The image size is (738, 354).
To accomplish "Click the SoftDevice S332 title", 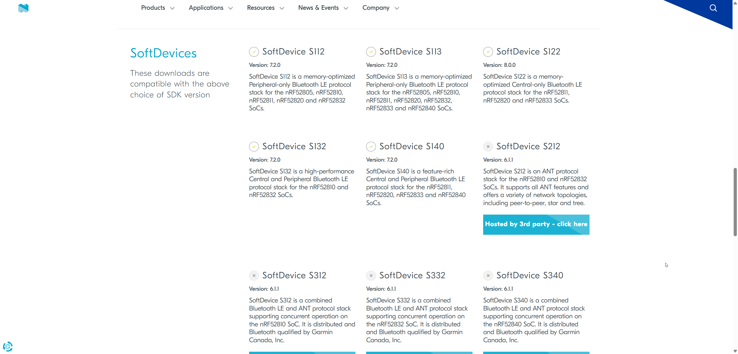I will click(412, 275).
